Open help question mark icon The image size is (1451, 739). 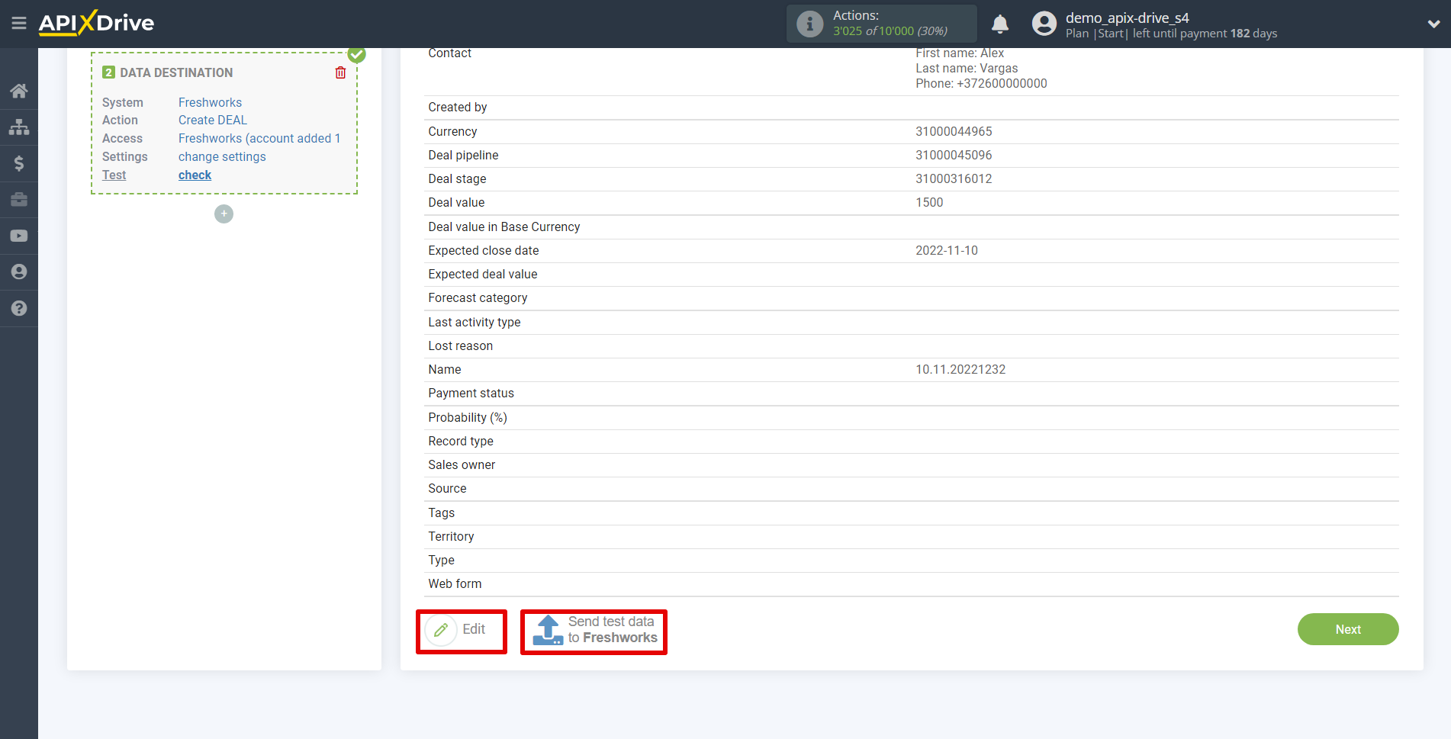pos(19,308)
